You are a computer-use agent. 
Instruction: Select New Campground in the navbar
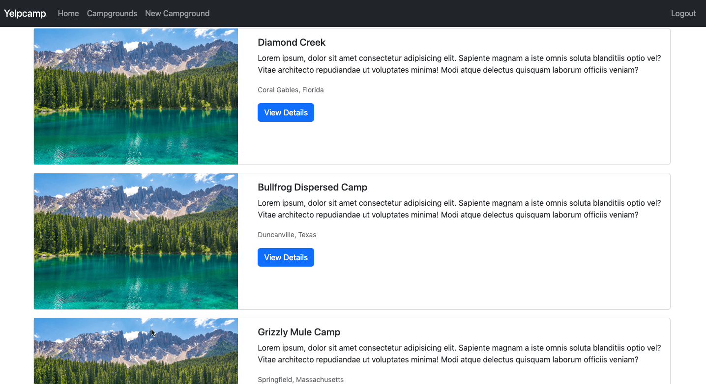point(177,13)
